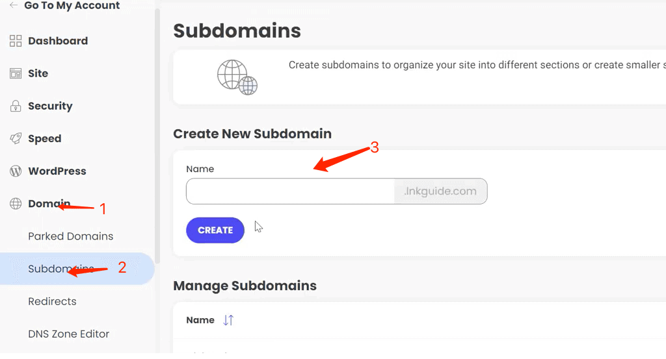Click the WordPress logo icon
Viewport: 666px width, 359px height.
coord(16,171)
